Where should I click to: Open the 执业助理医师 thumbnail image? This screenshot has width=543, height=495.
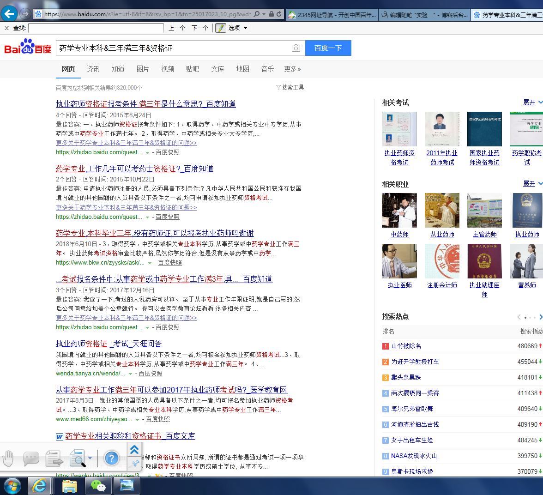484,261
